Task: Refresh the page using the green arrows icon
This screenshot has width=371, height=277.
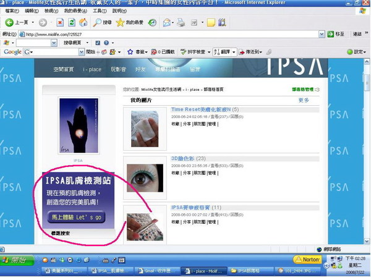Action: 72,22
